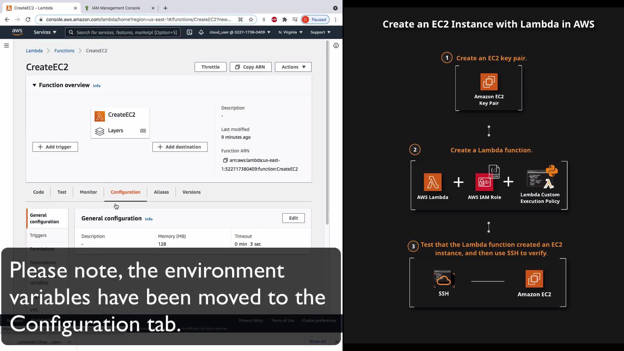Image resolution: width=624 pixels, height=351 pixels.
Task: Select Triggers in configuration sidebar
Action: [x=38, y=235]
